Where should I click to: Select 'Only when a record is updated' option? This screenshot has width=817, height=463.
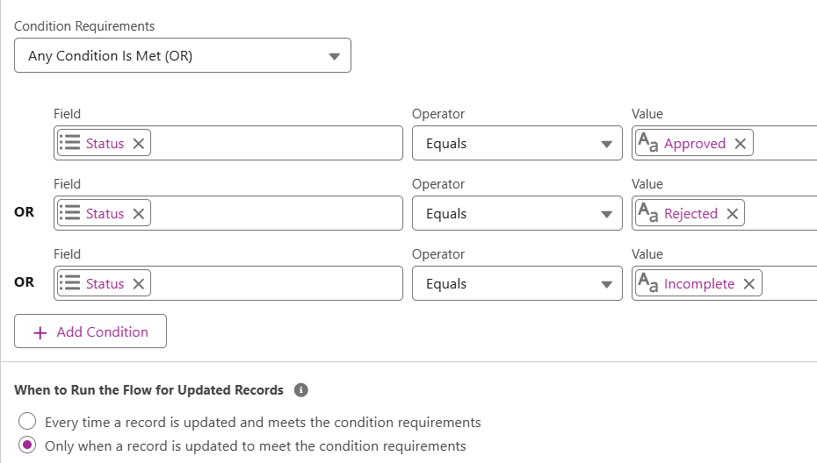point(28,445)
